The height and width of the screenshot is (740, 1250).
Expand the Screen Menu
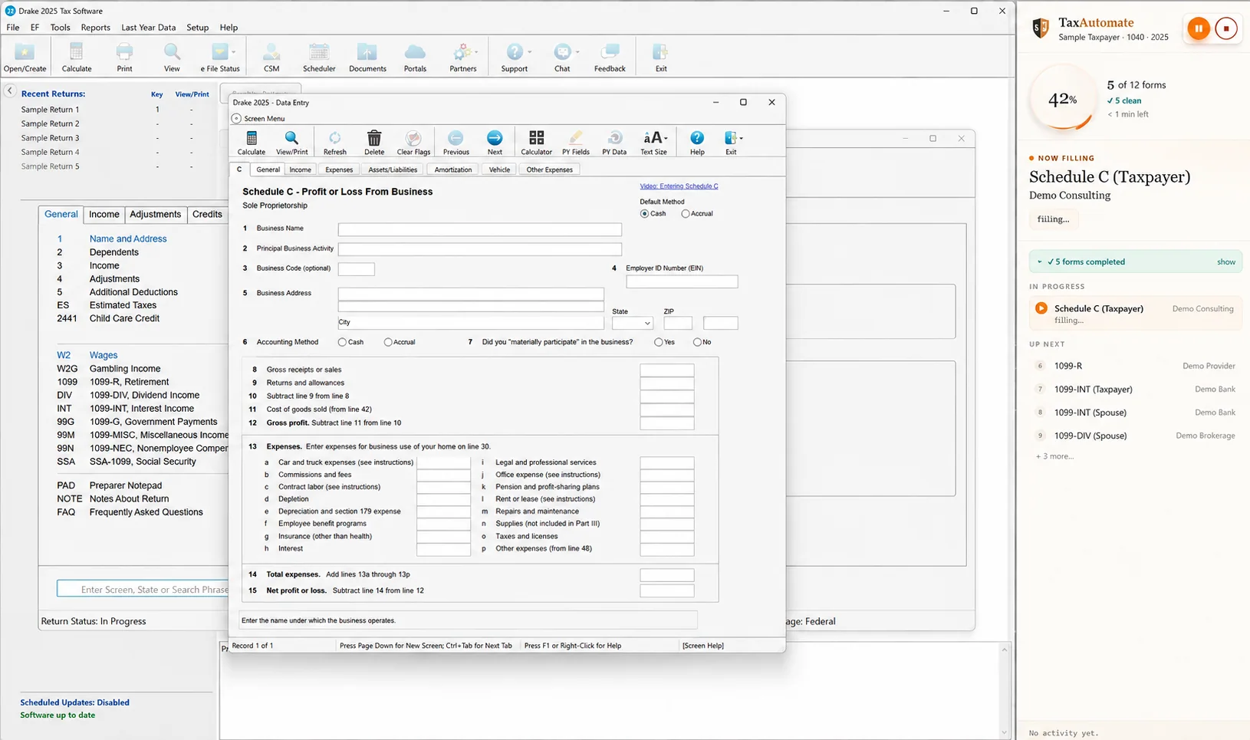coord(258,118)
